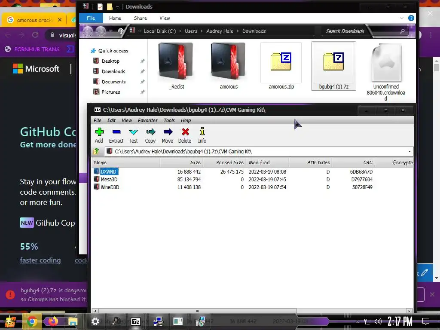
Task: Open the Home tab in Explorer ribbon
Action: [115, 18]
